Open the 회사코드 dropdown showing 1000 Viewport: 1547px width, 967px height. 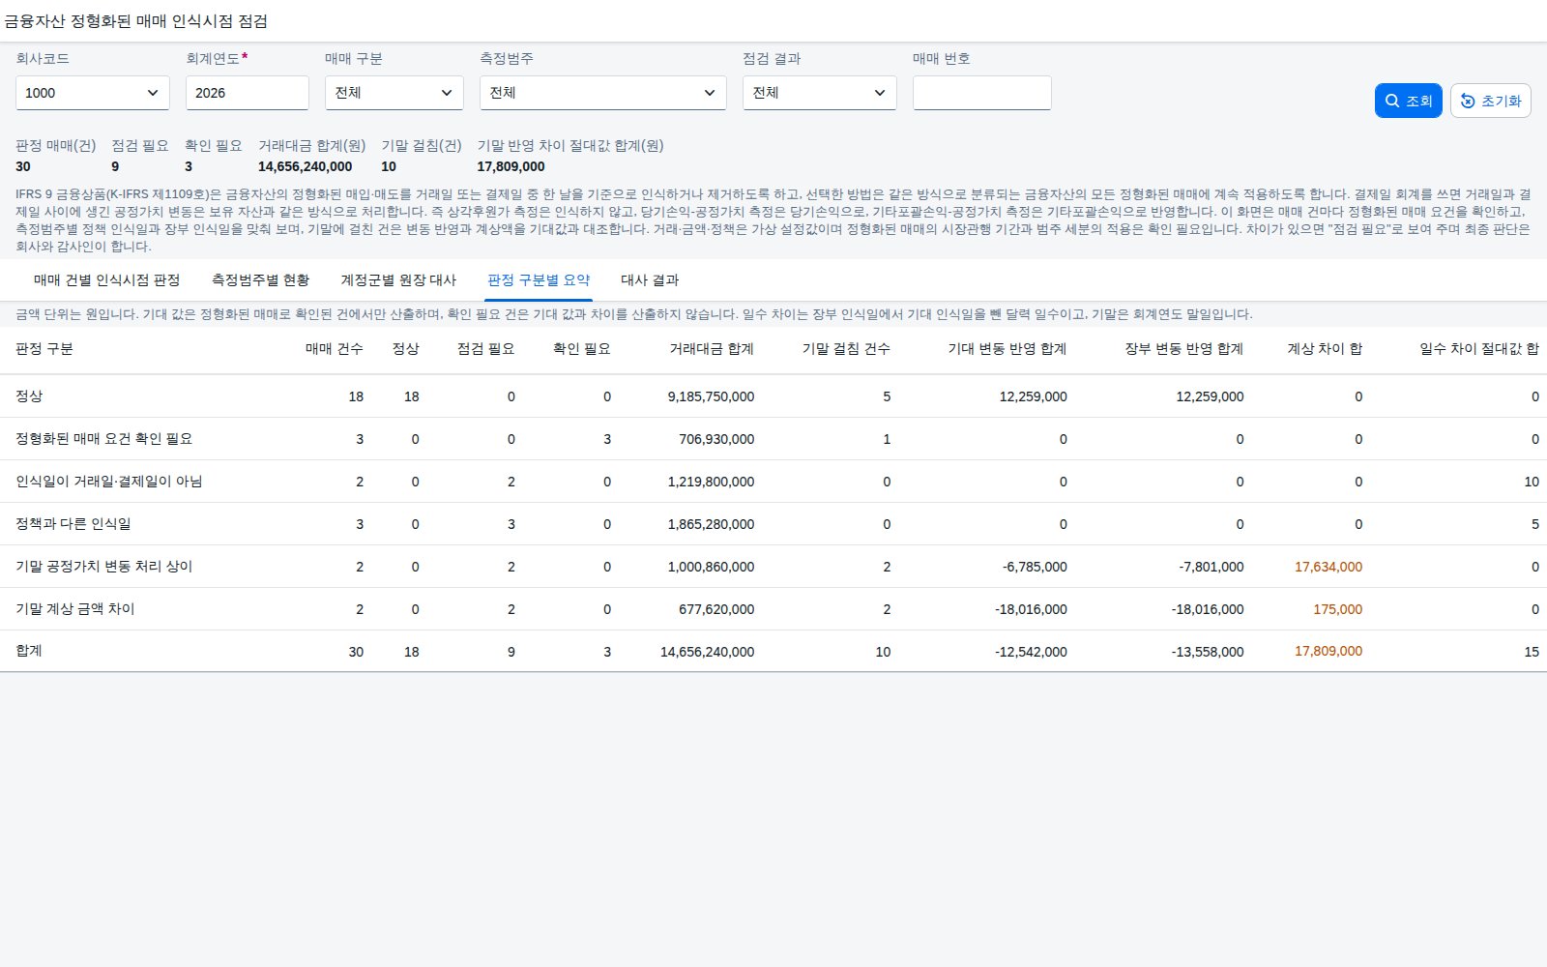click(x=93, y=93)
